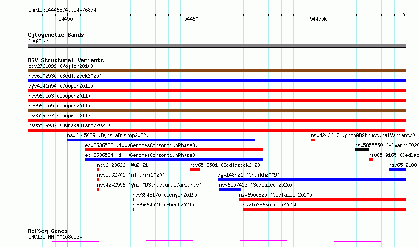This screenshot has width=419, height=247.
Task: Click the chr15:54446874..54476874 coordinate text
Action: click(62, 10)
